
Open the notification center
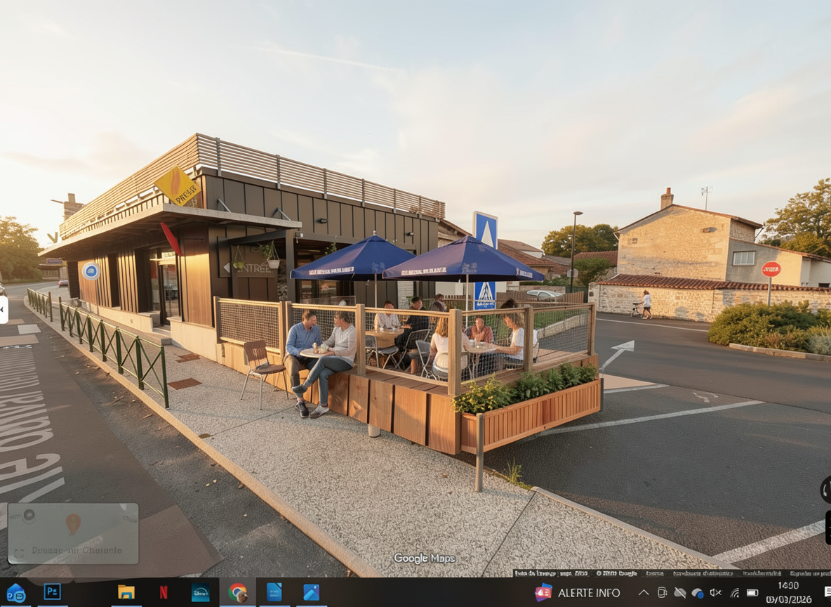click(x=827, y=592)
